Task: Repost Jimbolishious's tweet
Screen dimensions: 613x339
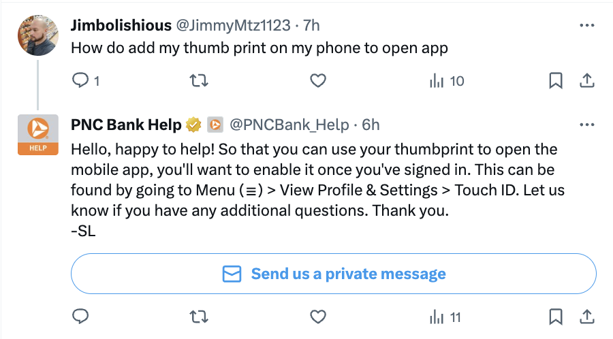Action: 198,81
